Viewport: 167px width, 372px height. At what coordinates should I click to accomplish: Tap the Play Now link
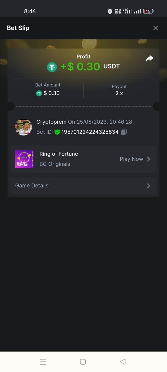click(x=131, y=159)
